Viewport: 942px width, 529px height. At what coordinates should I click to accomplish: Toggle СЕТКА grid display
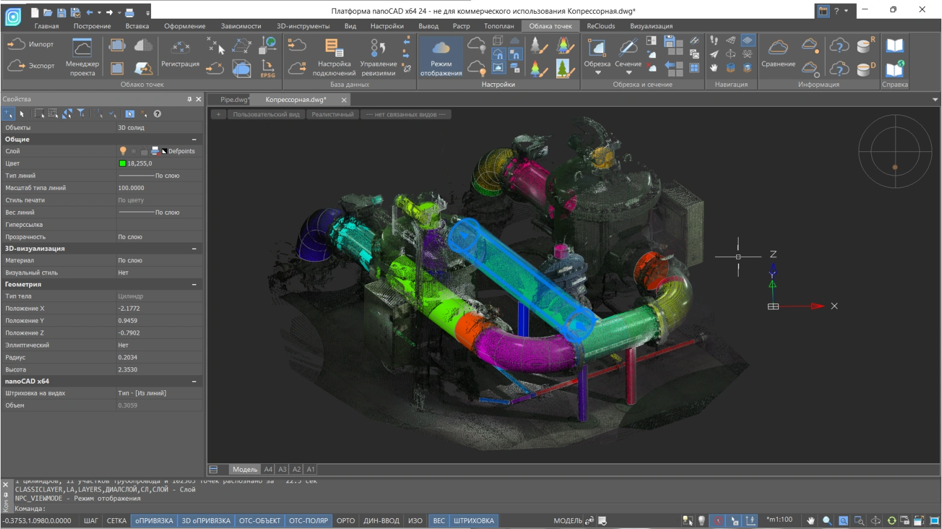(117, 521)
